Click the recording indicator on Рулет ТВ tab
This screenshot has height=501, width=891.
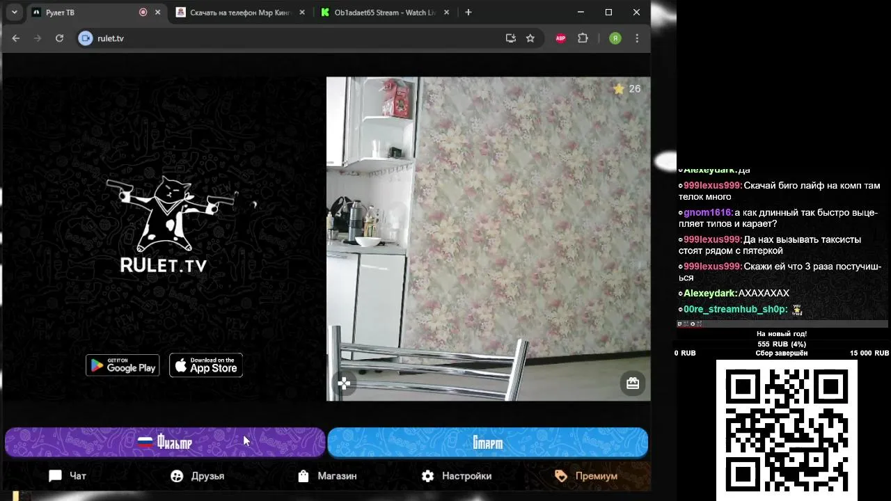point(143,13)
